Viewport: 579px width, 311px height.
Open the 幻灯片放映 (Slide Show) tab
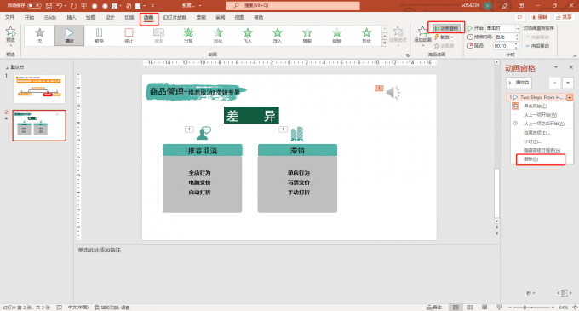tap(175, 17)
